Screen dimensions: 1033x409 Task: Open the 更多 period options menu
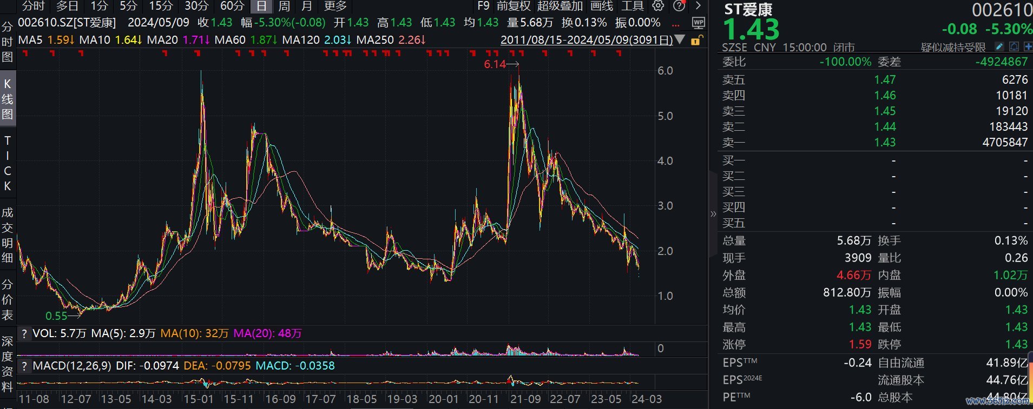point(335,6)
